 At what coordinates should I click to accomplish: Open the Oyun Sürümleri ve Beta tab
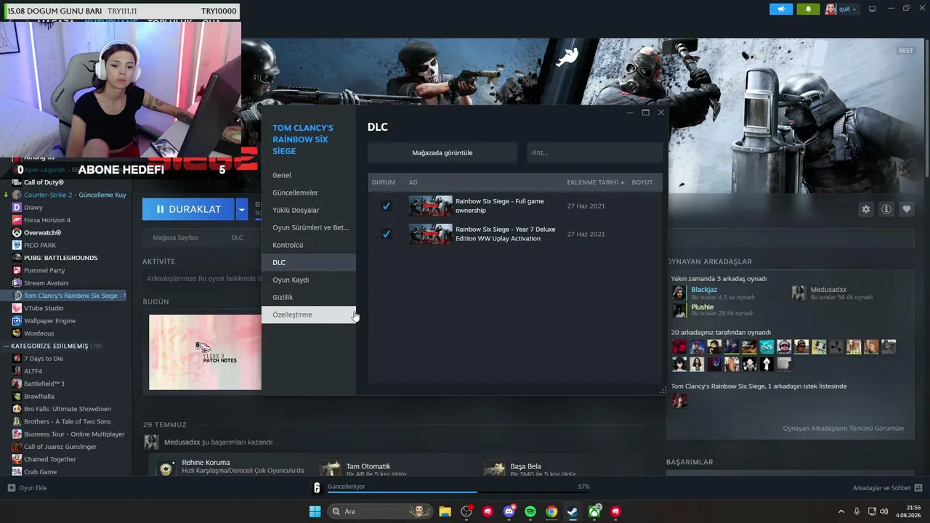(309, 227)
